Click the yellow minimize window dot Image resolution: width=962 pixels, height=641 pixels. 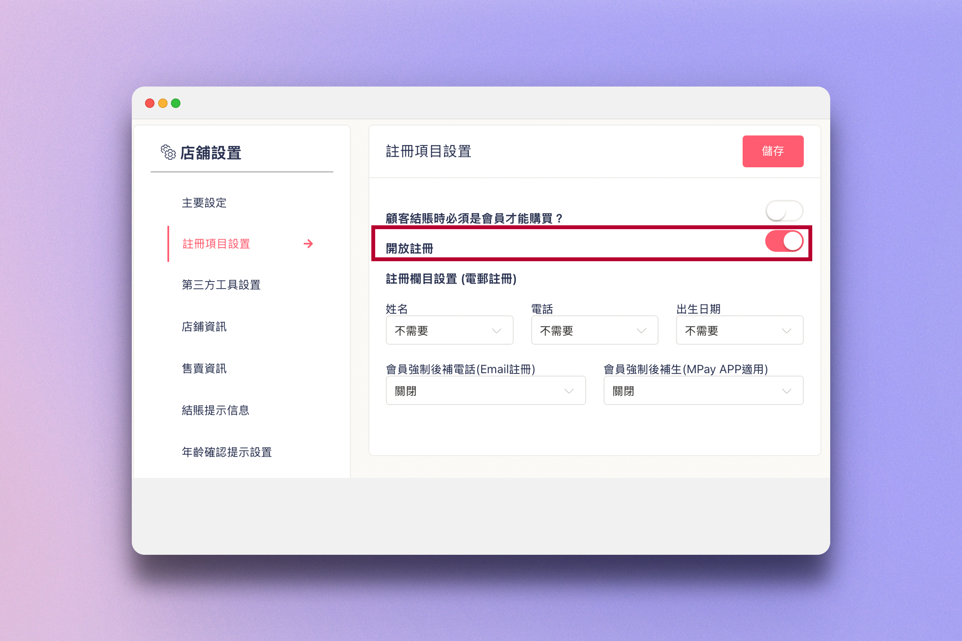click(x=163, y=104)
